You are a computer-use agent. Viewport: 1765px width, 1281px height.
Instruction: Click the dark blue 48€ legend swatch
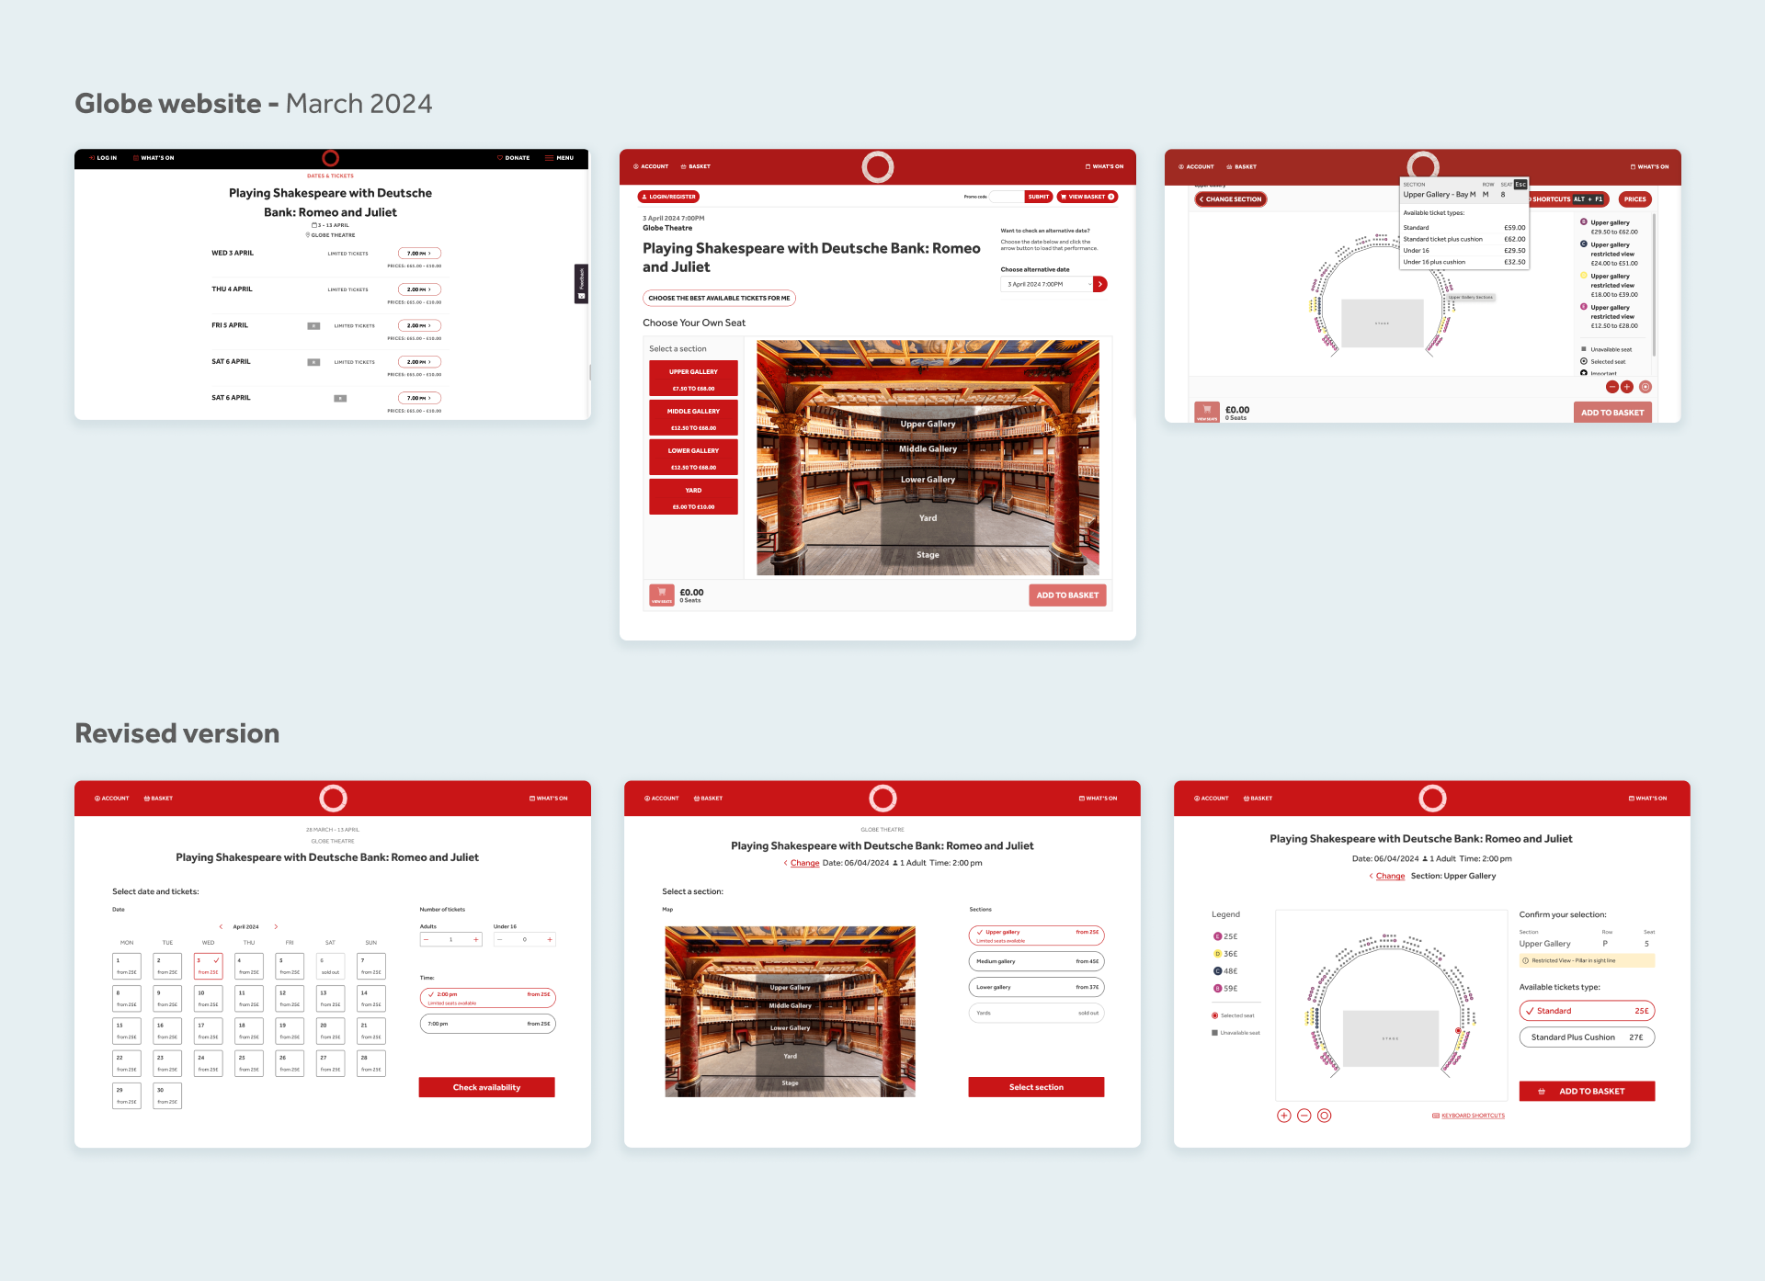pyautogui.click(x=1218, y=971)
